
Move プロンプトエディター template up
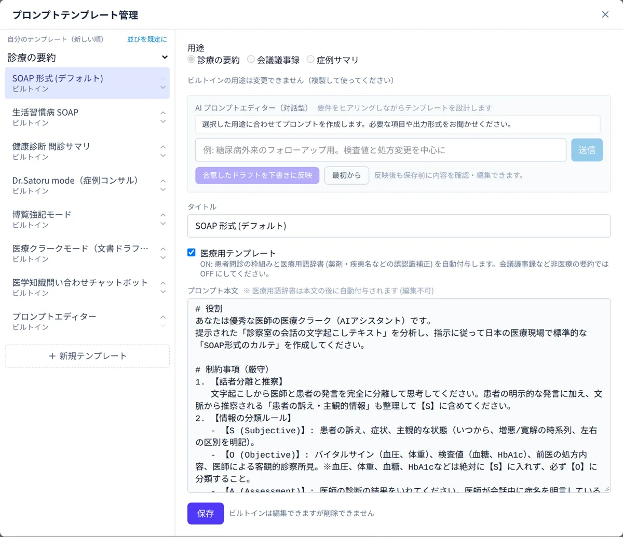163,317
